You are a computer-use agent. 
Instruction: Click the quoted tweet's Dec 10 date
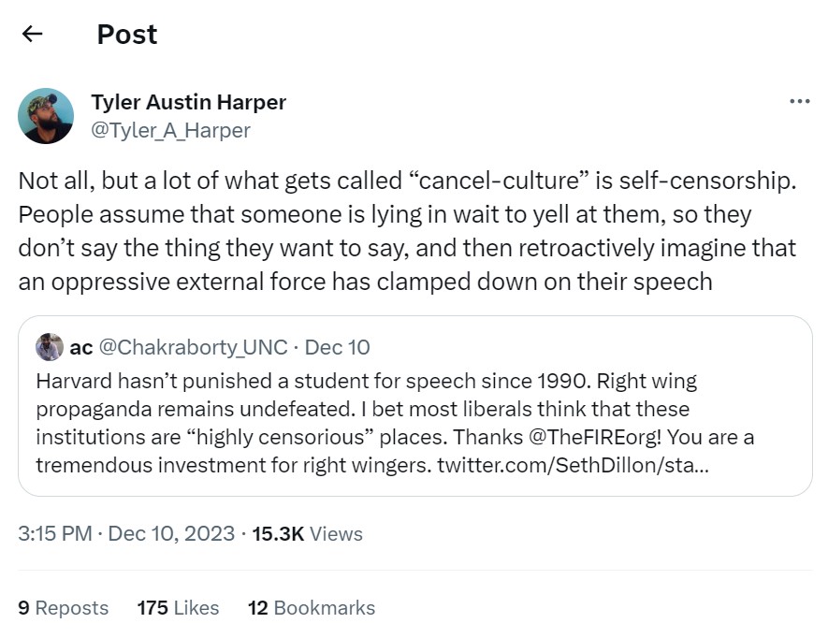point(338,347)
